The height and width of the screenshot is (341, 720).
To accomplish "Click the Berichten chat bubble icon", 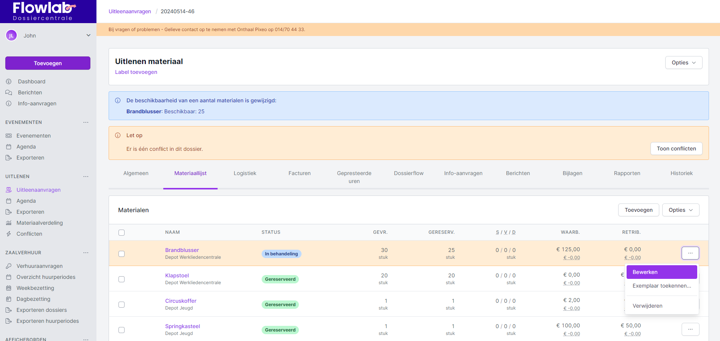I will 9,92.
